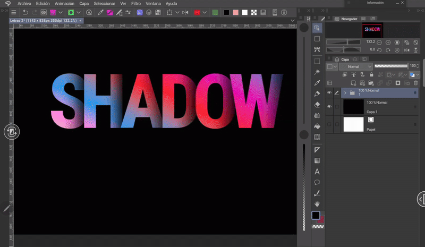This screenshot has height=247, width=425.
Task: Choose the Eyedropper tool
Action: pyautogui.click(x=317, y=83)
